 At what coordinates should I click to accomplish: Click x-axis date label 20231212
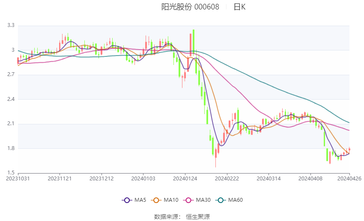pyautogui.click(x=101, y=179)
